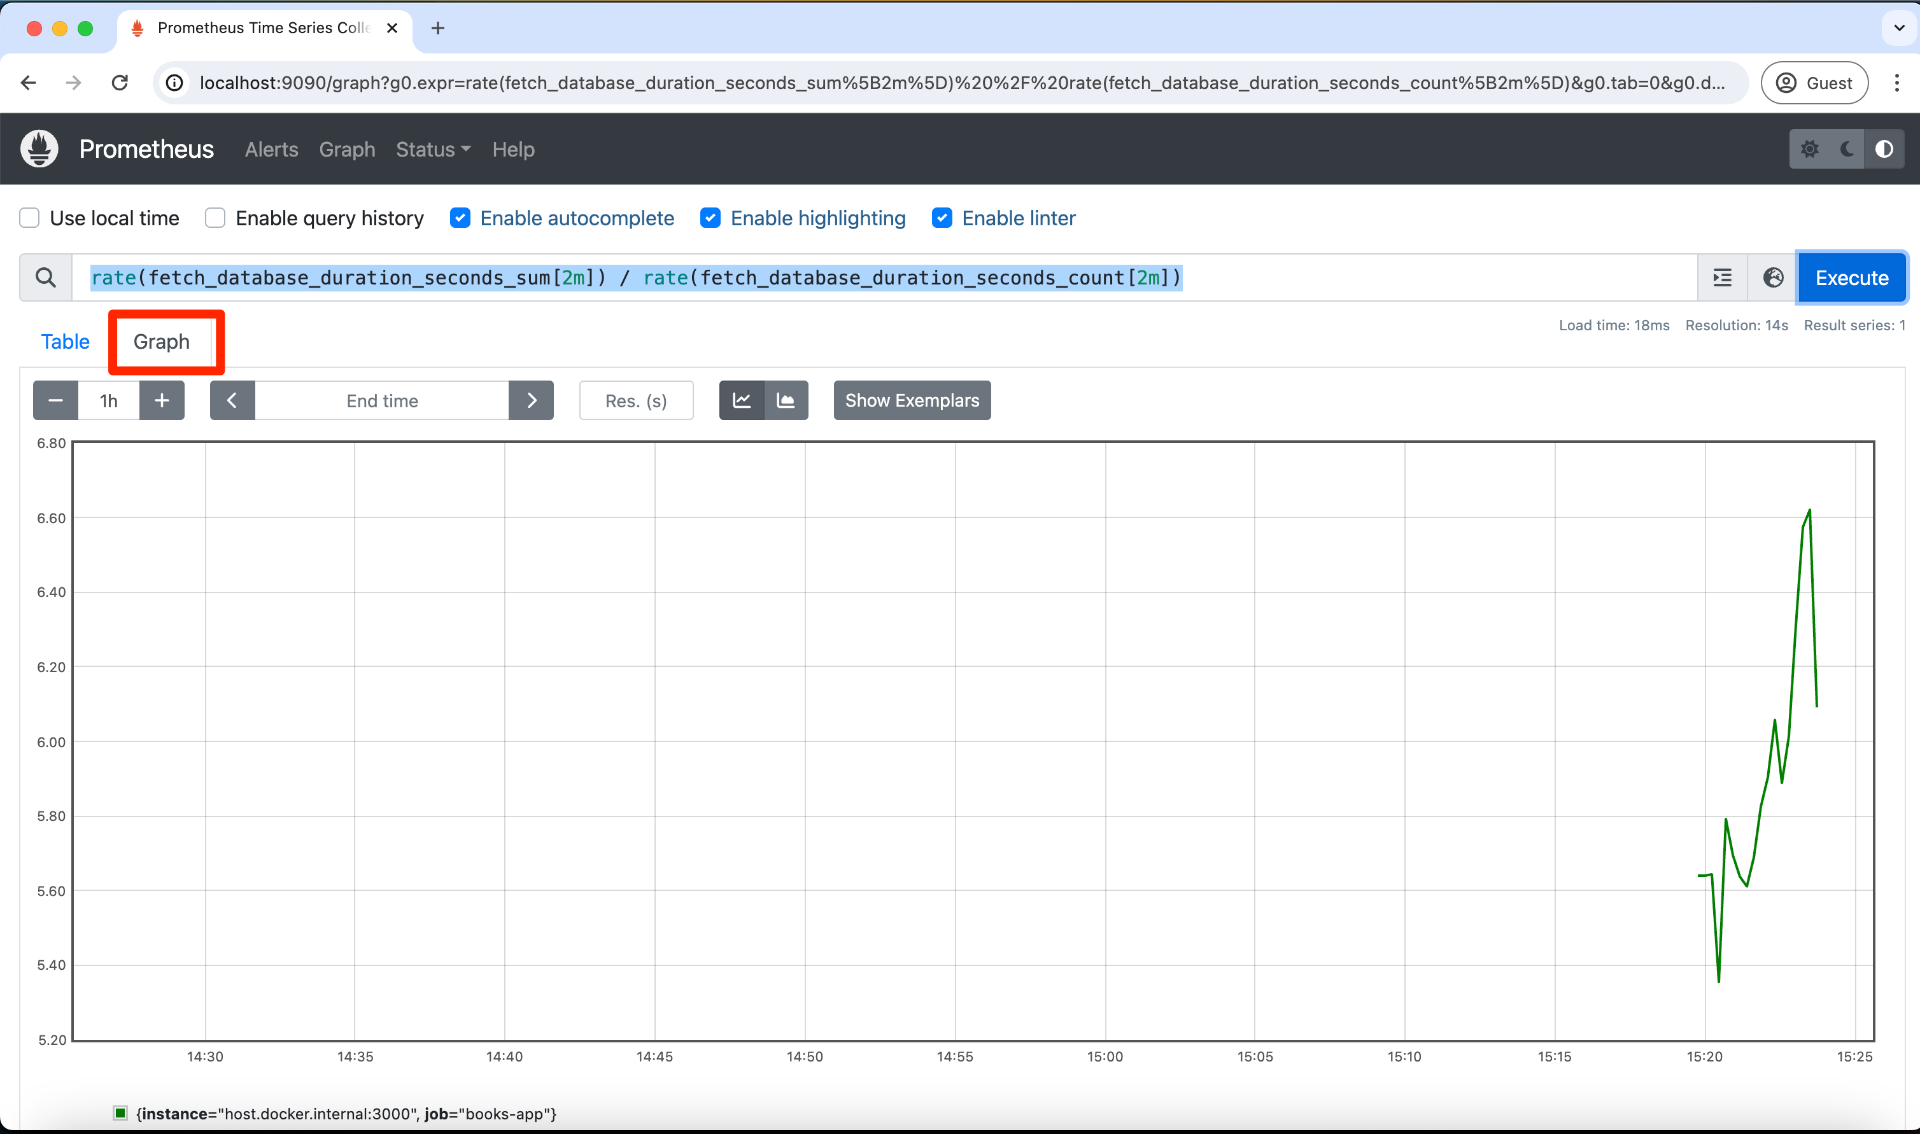Open new browser tab with plus

coord(438,28)
